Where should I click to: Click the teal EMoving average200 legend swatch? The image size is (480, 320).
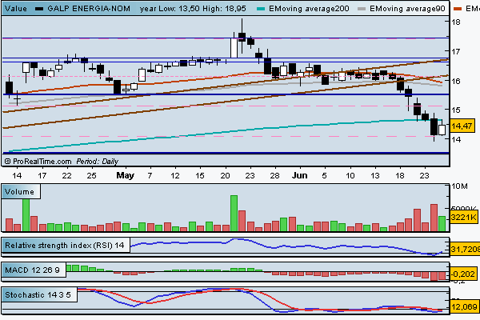(x=261, y=9)
